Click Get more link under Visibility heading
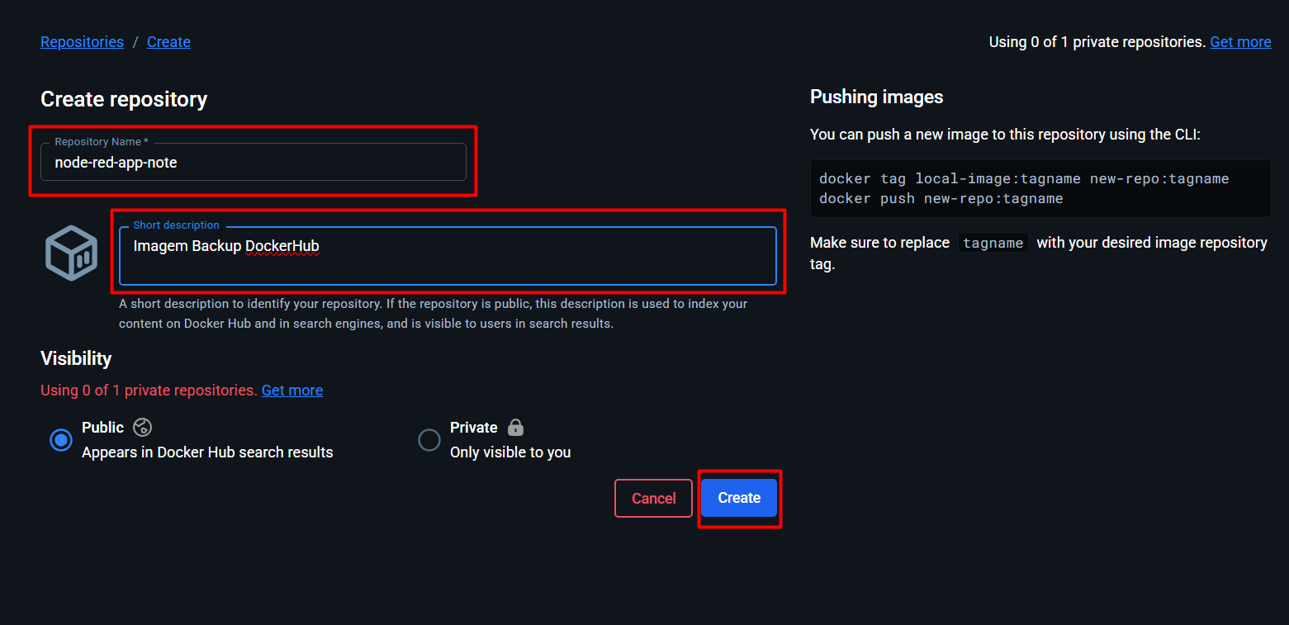 click(x=291, y=391)
